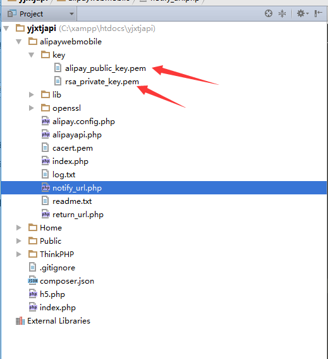Expand the Home folder
328x359 pixels.
[x=19, y=227]
